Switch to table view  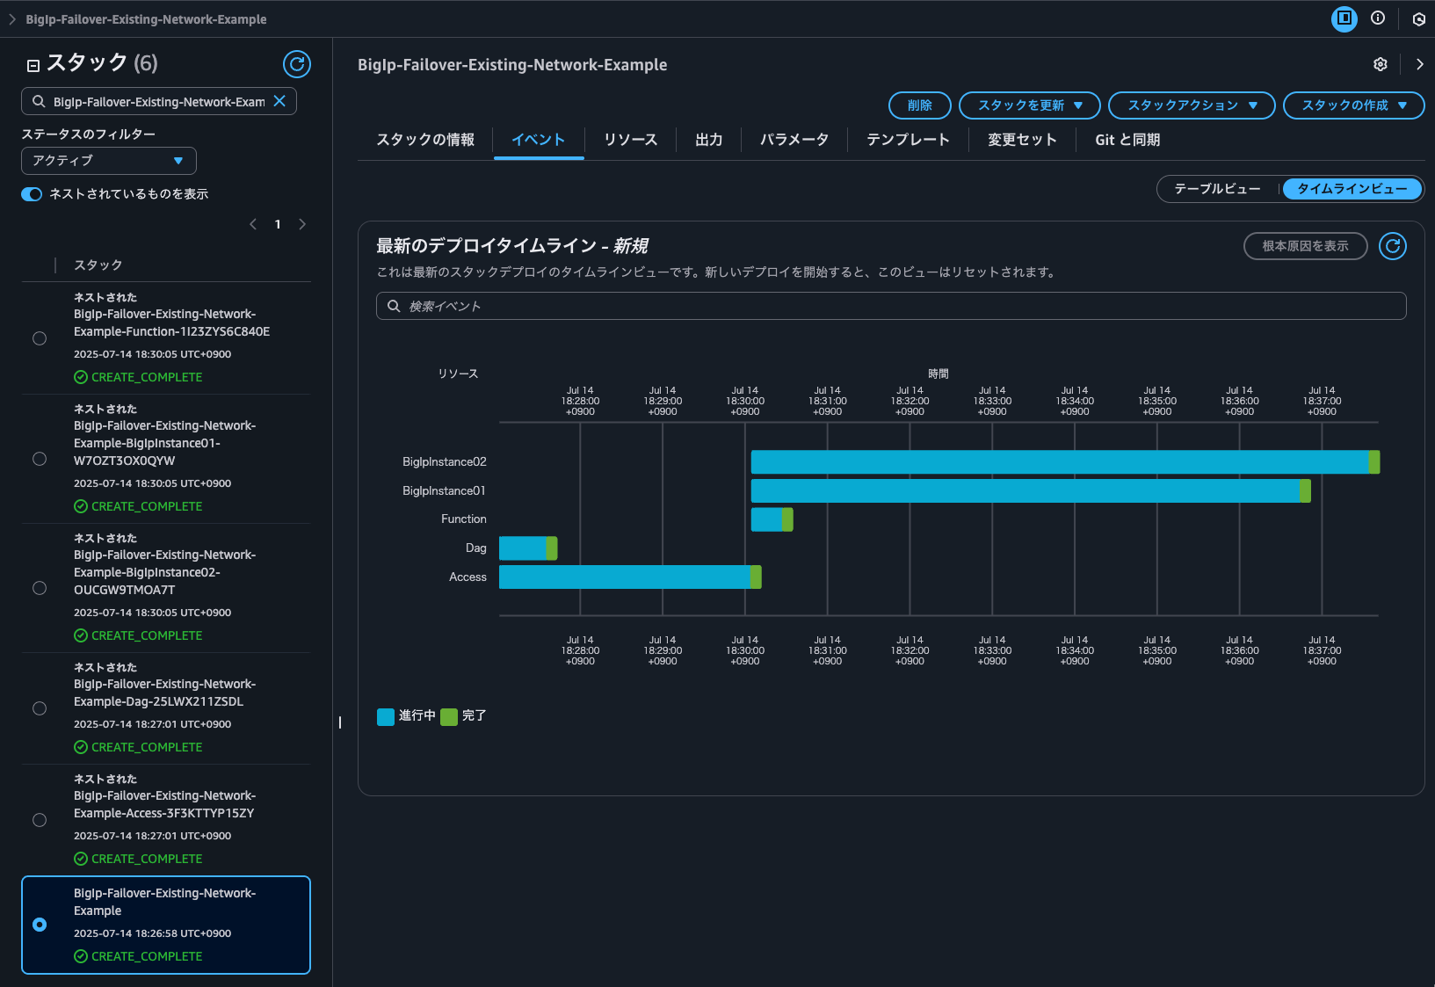[x=1217, y=189]
